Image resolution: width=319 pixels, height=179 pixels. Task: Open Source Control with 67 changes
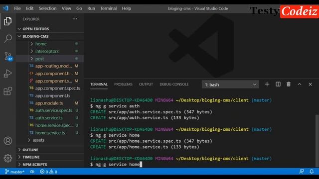click(x=8, y=56)
